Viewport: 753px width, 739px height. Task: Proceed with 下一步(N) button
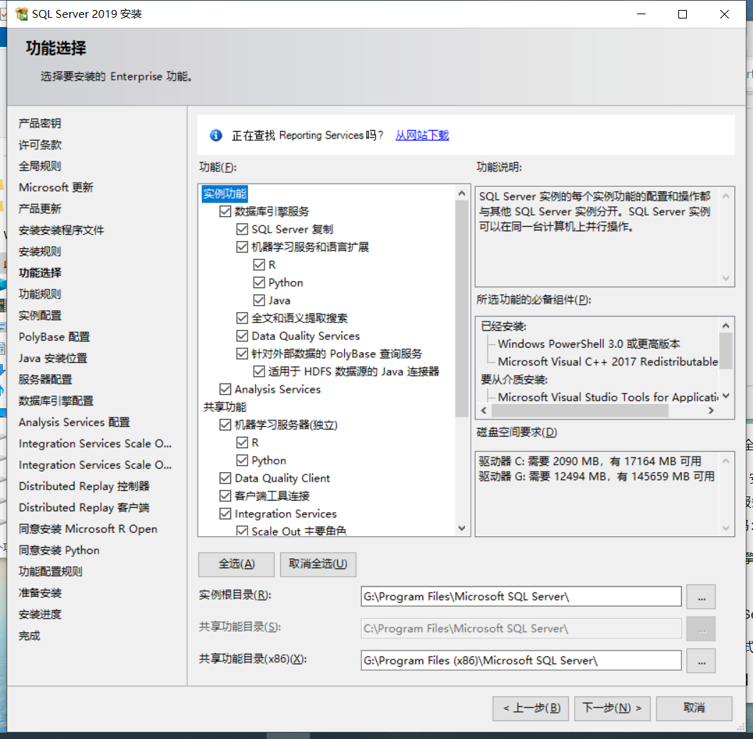pyautogui.click(x=612, y=708)
